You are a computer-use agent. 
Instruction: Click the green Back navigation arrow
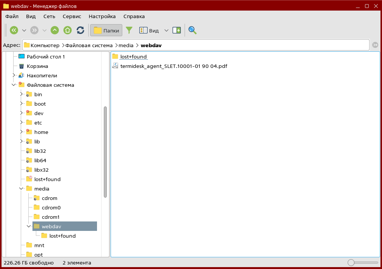(x=14, y=30)
